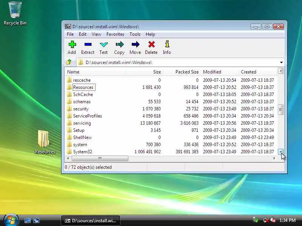The image size is (302, 226).
Task: Click the horizontal scrollbar right arrow
Action: (274, 158)
